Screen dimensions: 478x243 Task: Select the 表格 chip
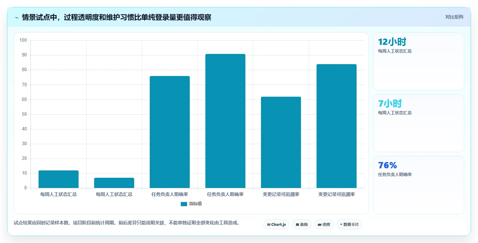(x=302, y=224)
